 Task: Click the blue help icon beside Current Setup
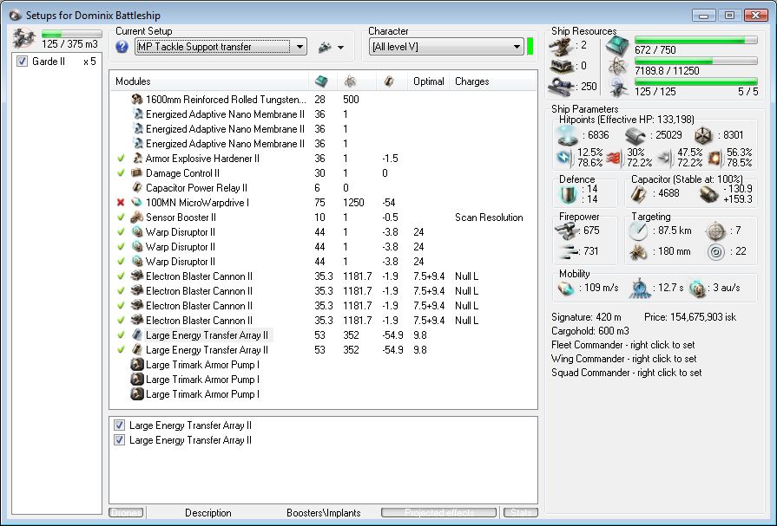122,47
